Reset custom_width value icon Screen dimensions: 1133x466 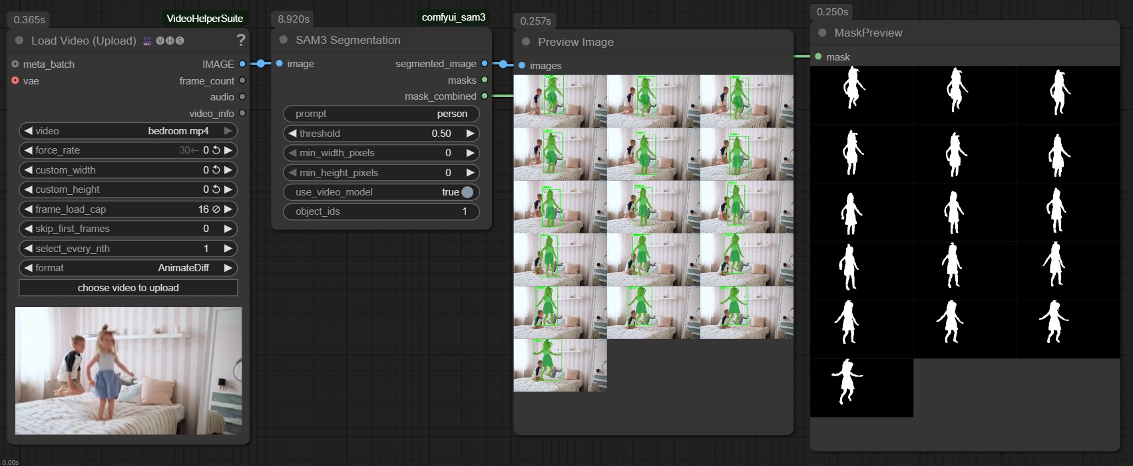216,170
